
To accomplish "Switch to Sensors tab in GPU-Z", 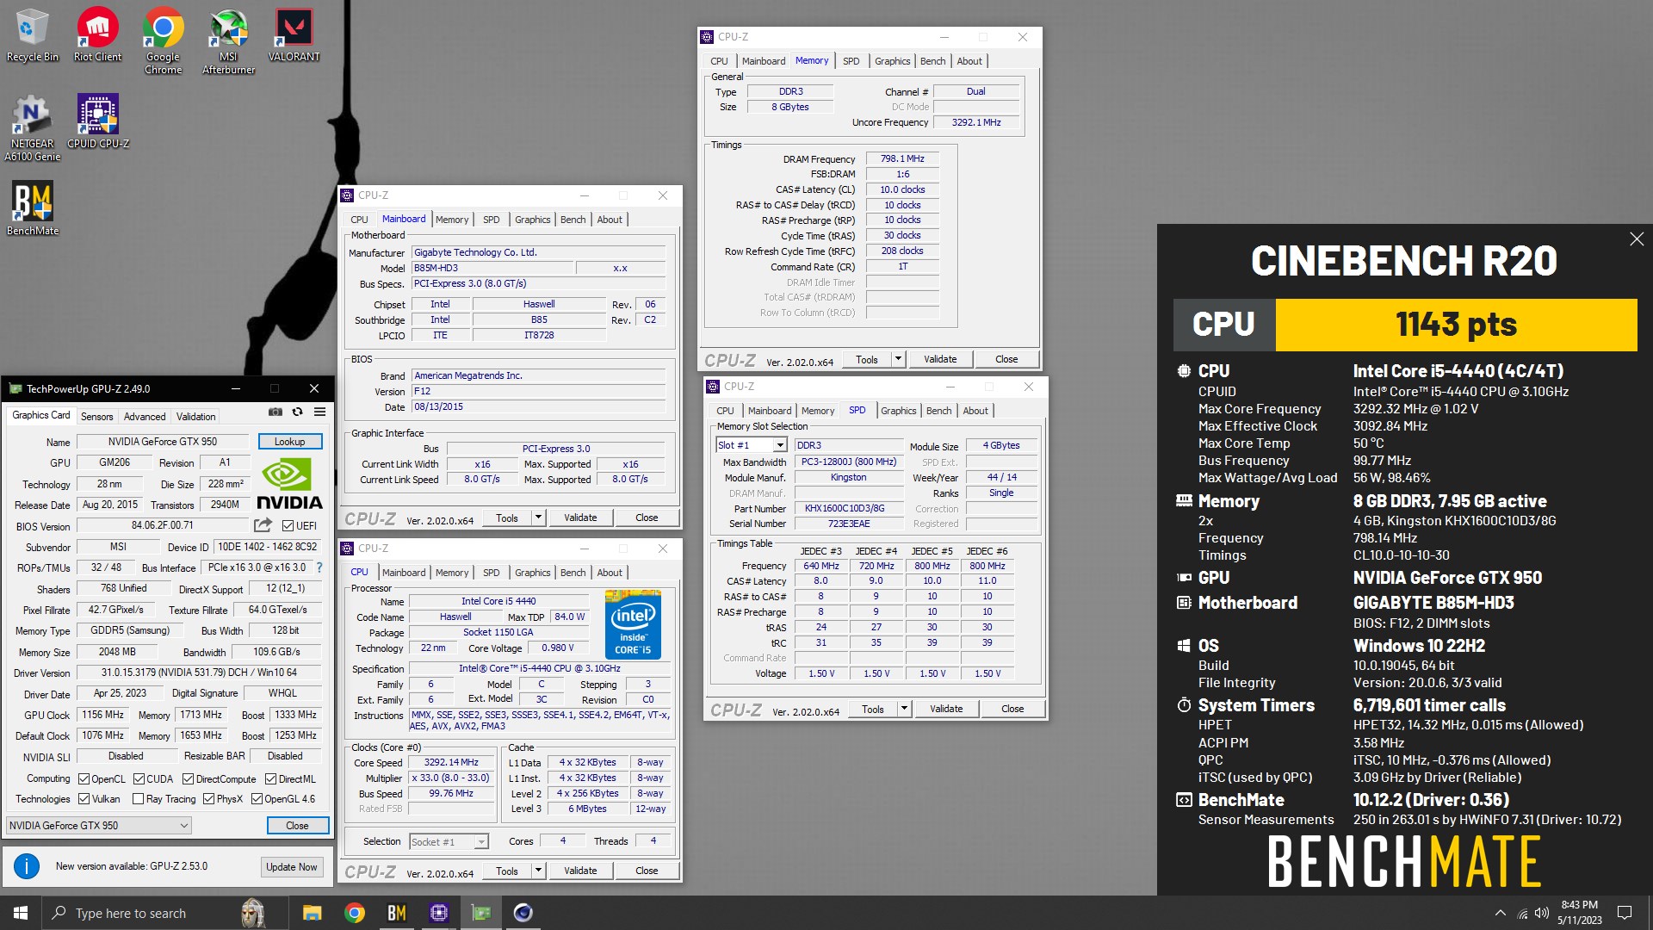I will click(x=96, y=416).
